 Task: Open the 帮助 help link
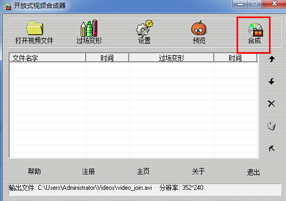click(x=35, y=171)
